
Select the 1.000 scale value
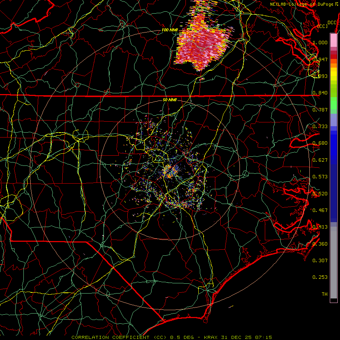click(x=320, y=42)
